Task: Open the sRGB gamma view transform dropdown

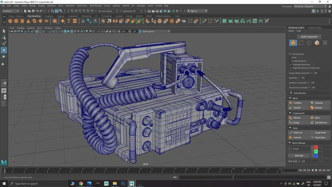Action: 155,31
